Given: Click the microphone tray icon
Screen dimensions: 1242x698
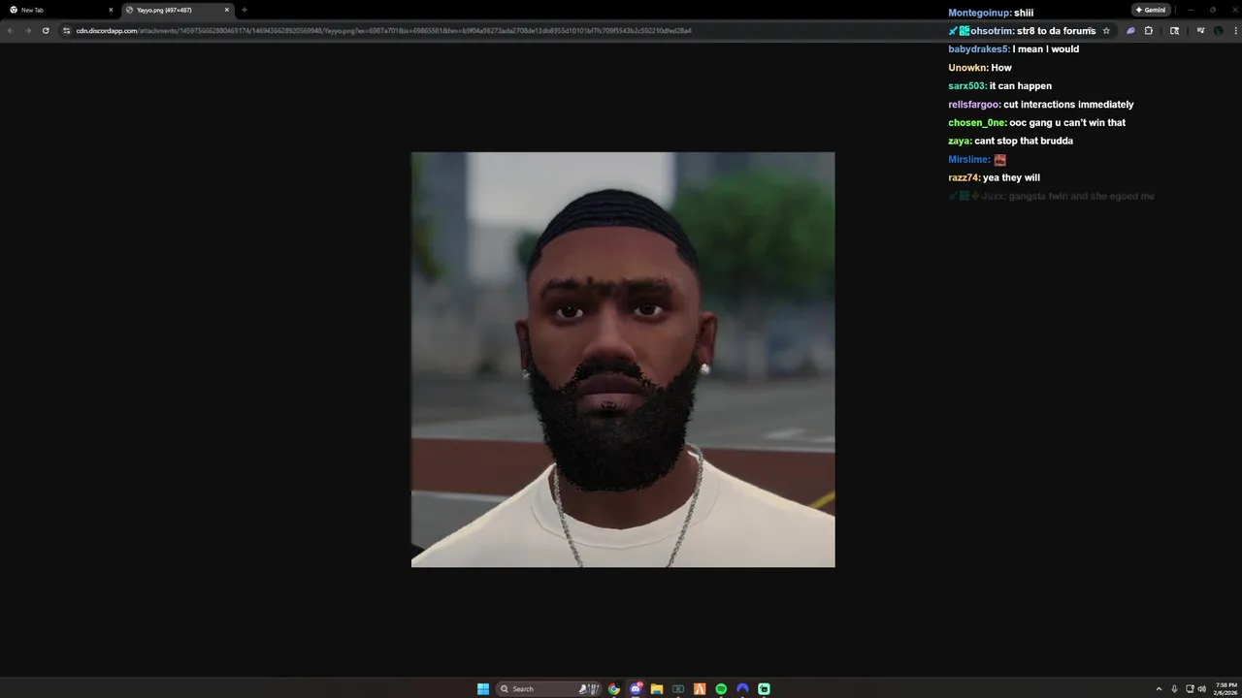Looking at the screenshot, I should tap(1174, 689).
